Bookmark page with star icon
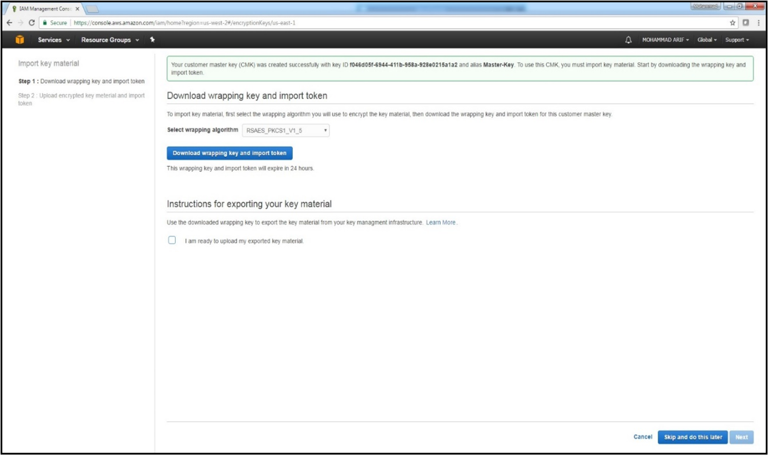Image resolution: width=768 pixels, height=455 pixels. tap(733, 23)
